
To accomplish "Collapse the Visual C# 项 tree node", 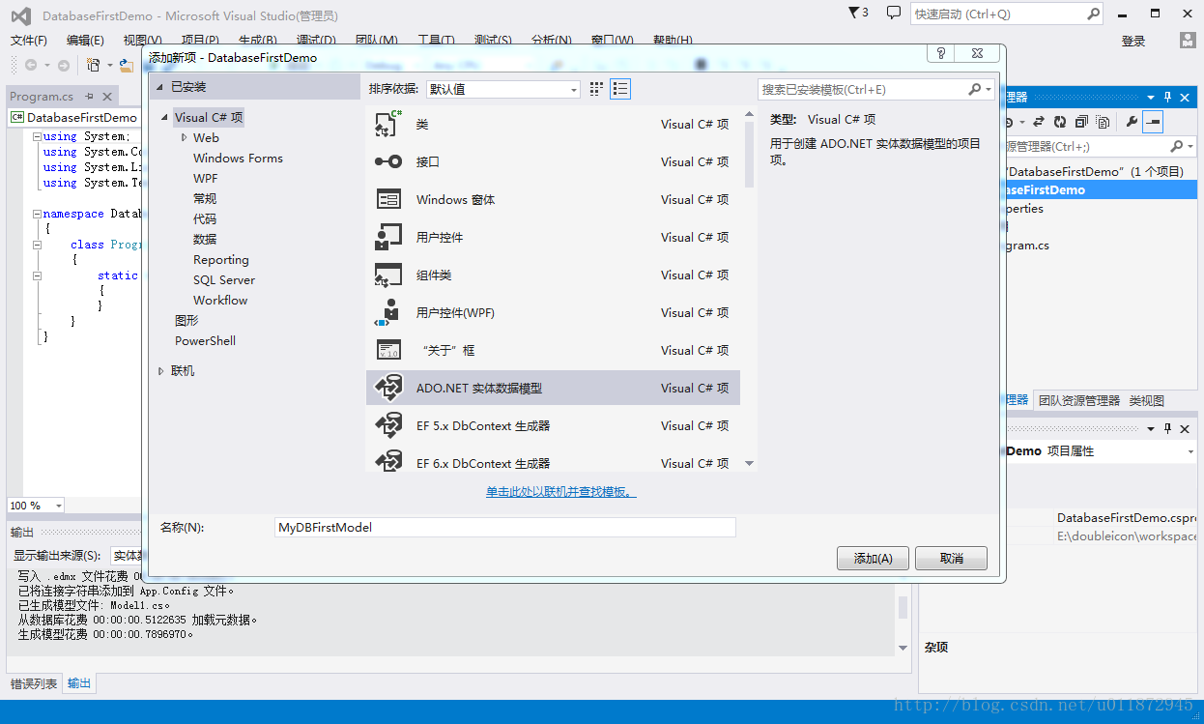I will pyautogui.click(x=165, y=118).
